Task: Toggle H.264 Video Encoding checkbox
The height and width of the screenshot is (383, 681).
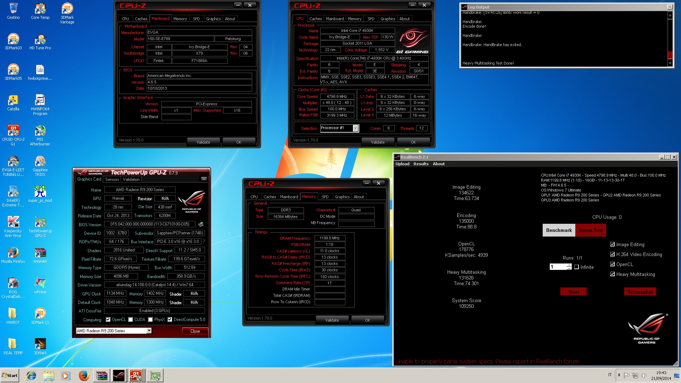Action: click(x=612, y=254)
